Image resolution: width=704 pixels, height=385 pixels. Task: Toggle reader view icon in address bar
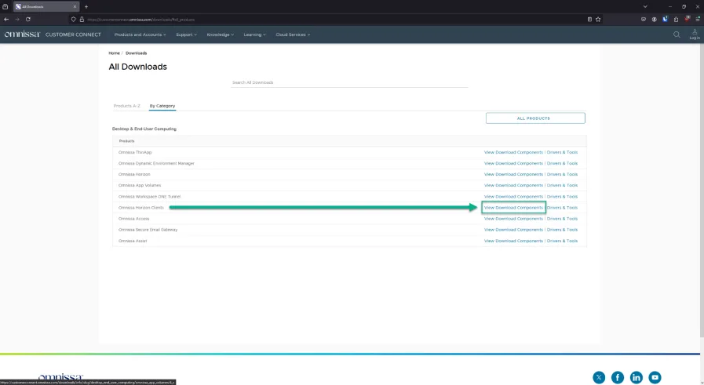click(x=589, y=20)
